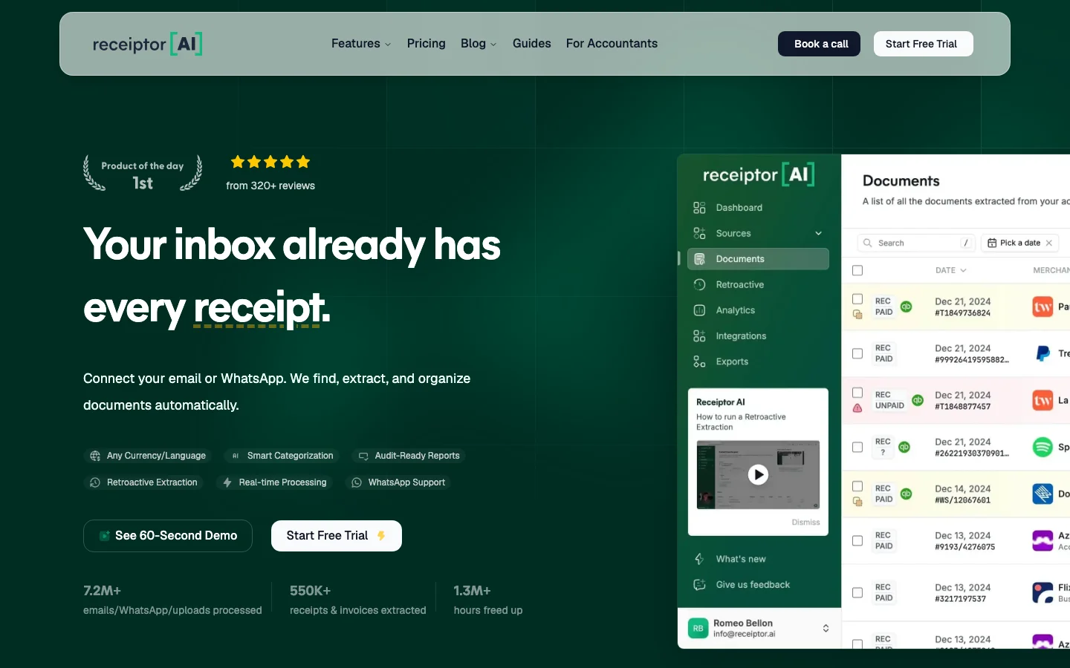The width and height of the screenshot is (1070, 668).
Task: Click the Documents sidebar icon
Action: (x=699, y=259)
